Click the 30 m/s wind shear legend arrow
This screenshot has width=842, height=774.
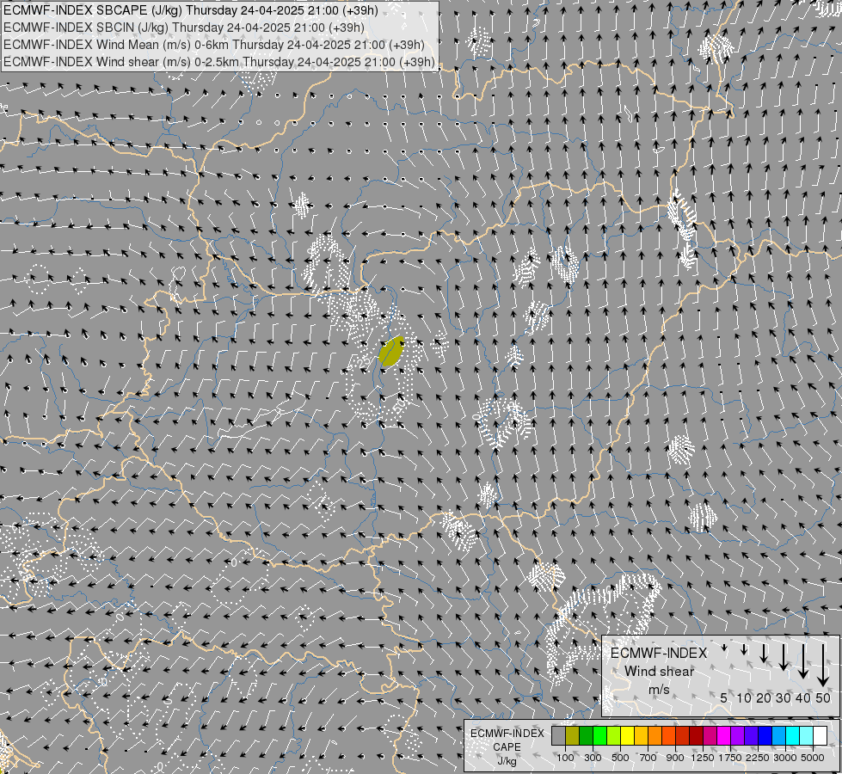(784, 657)
